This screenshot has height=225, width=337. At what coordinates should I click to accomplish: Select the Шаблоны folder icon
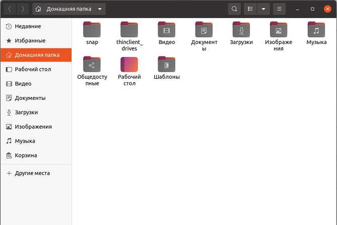pyautogui.click(x=167, y=65)
